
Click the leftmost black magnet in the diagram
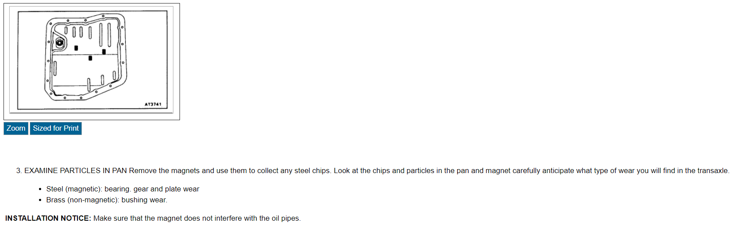(x=76, y=48)
